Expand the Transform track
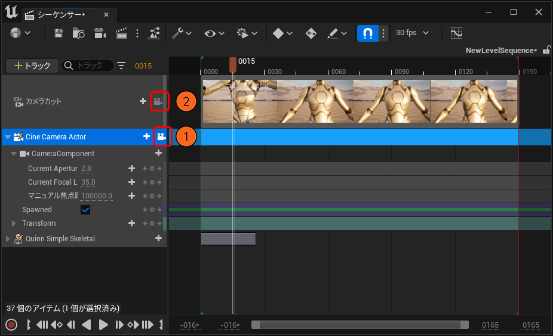 14,223
